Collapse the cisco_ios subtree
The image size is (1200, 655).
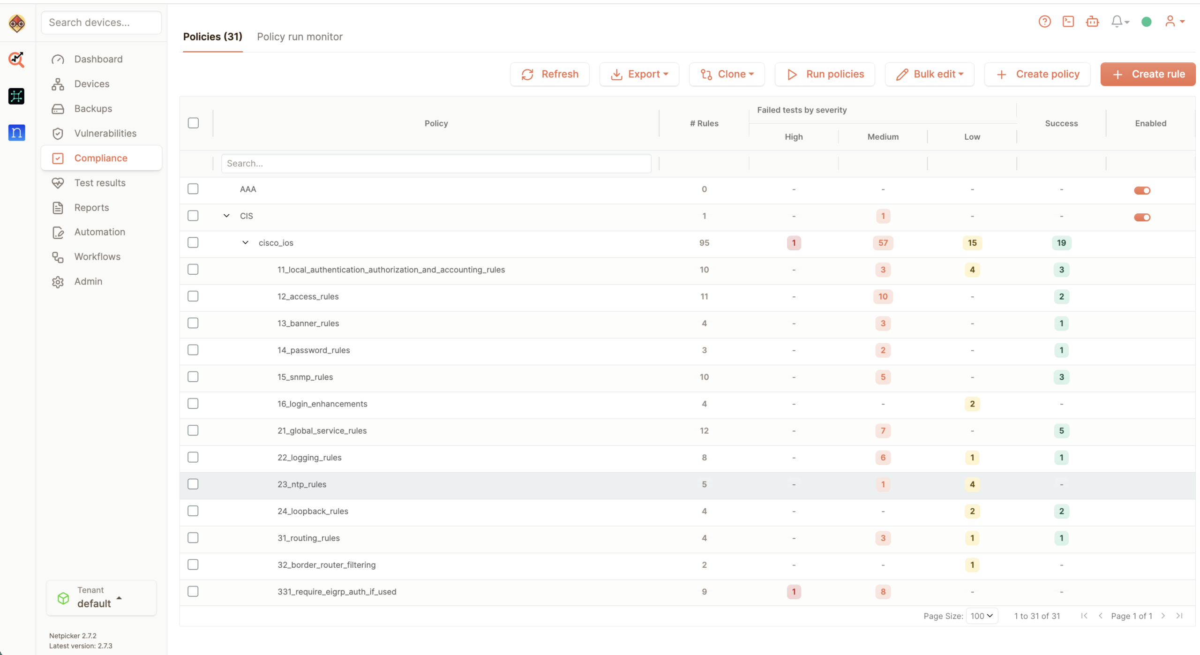pos(245,242)
